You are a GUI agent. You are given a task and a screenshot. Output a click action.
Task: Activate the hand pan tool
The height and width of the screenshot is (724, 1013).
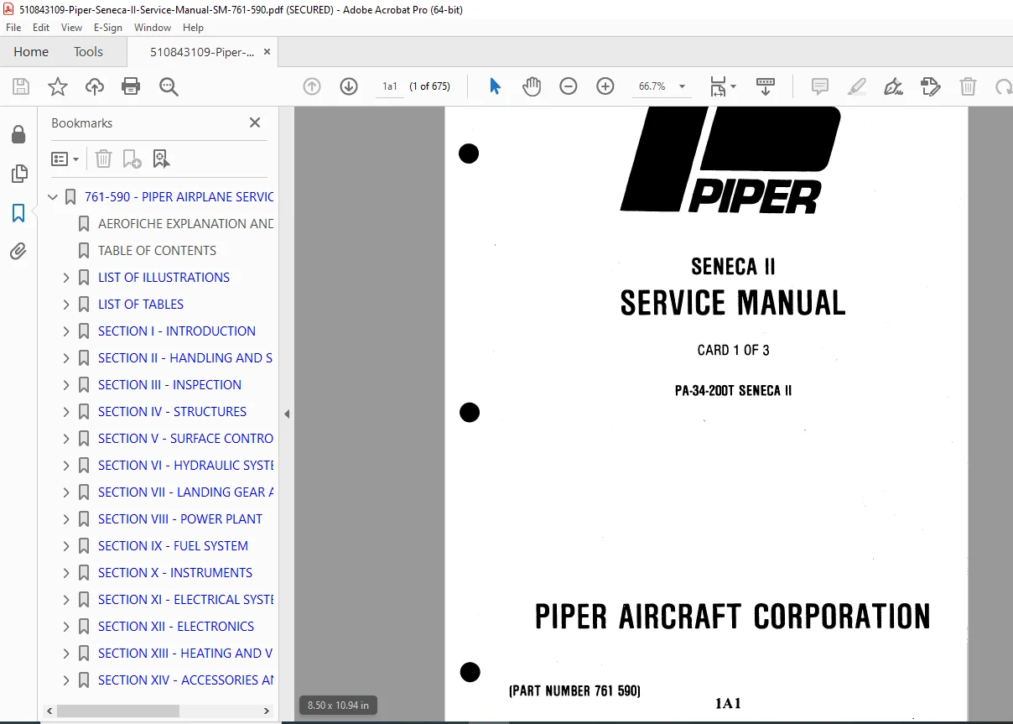pyautogui.click(x=532, y=86)
